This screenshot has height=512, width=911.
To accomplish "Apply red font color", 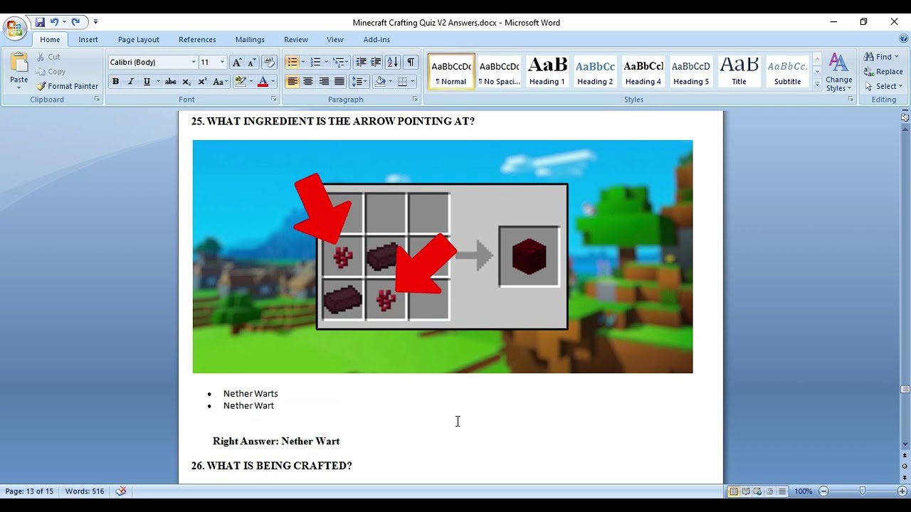I will [x=263, y=82].
